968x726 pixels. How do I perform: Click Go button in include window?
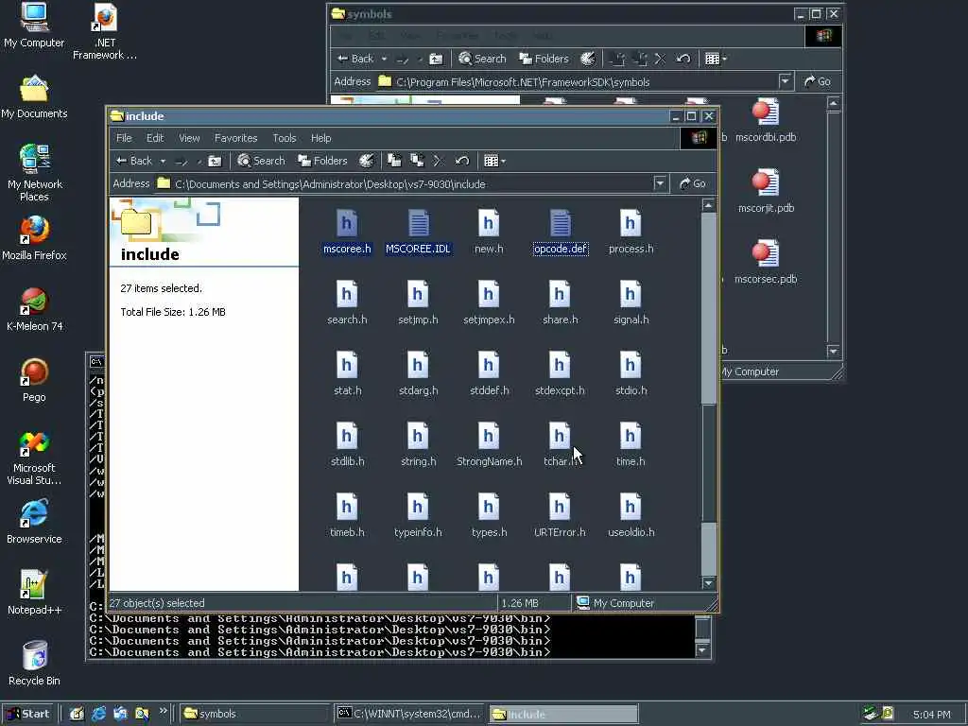point(692,184)
